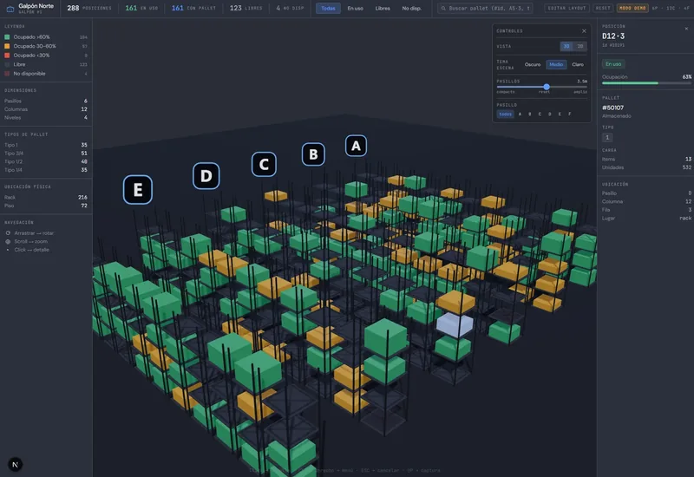The width and height of the screenshot is (694, 477).
Task: Focus the Buscar pallet search field
Action: (485, 8)
